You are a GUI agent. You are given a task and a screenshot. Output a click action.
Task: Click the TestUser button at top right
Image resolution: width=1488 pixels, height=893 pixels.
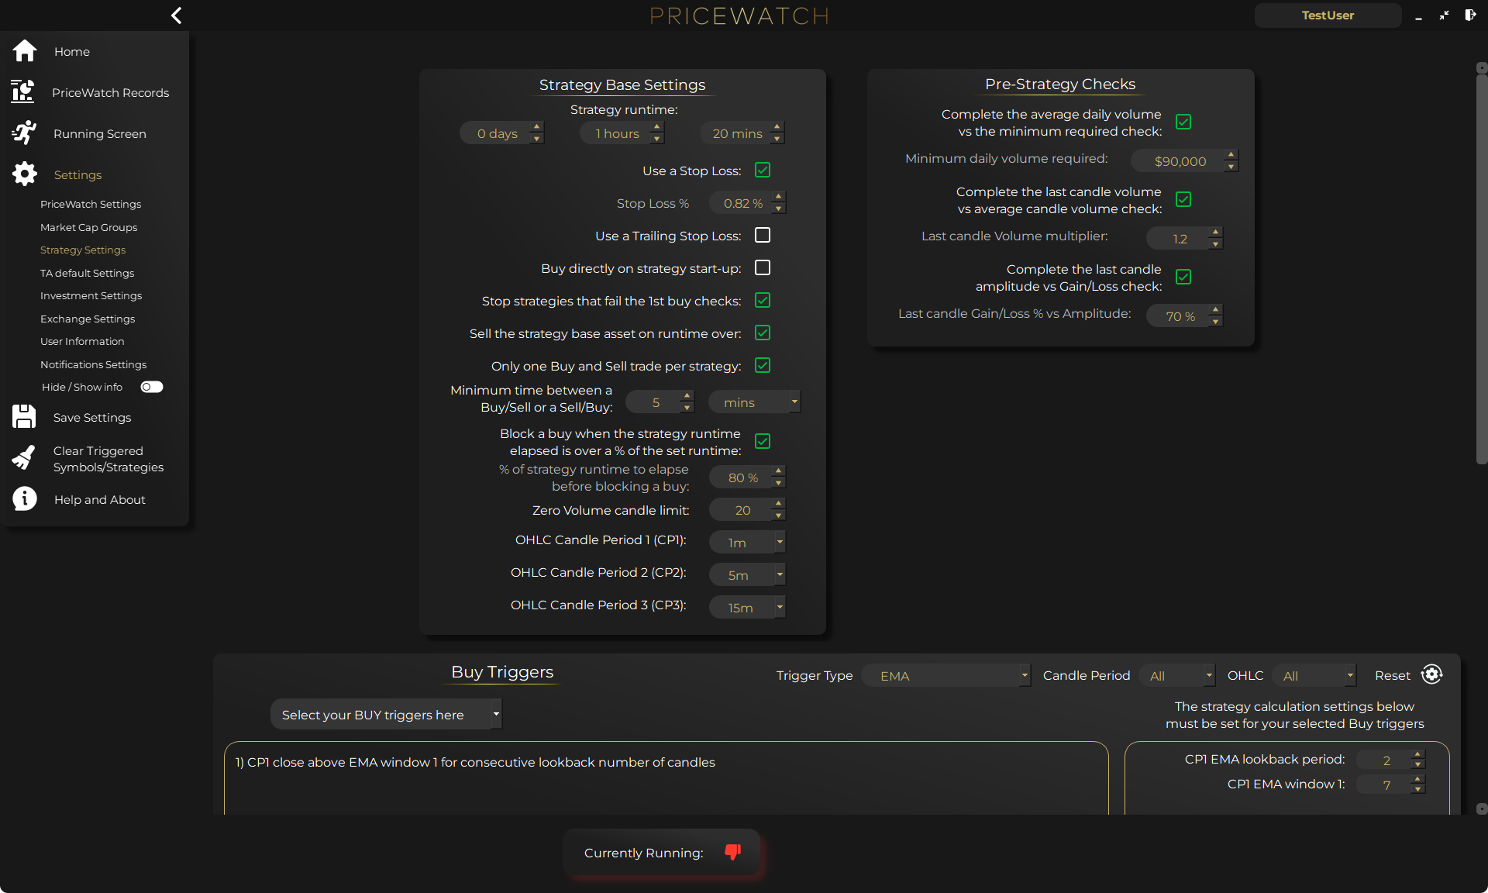[x=1328, y=16]
